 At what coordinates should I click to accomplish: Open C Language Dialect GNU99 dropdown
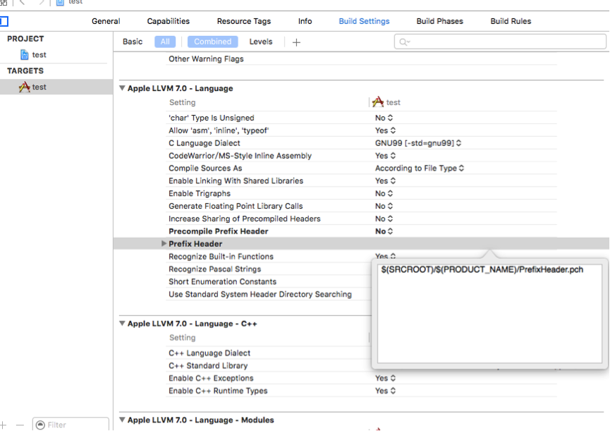[418, 143]
